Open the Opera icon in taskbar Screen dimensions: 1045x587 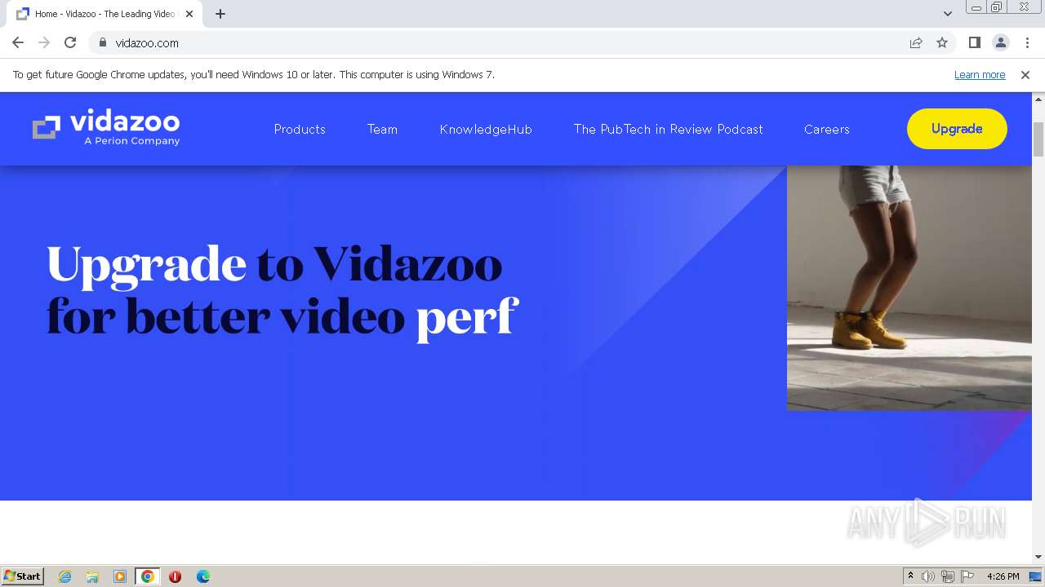[175, 576]
